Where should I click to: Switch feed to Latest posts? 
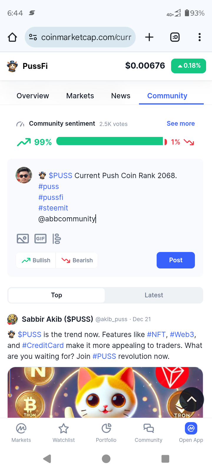154,295
